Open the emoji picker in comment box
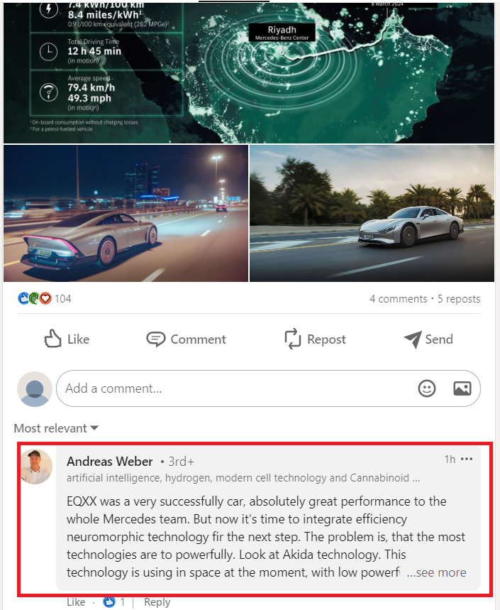 coord(426,388)
